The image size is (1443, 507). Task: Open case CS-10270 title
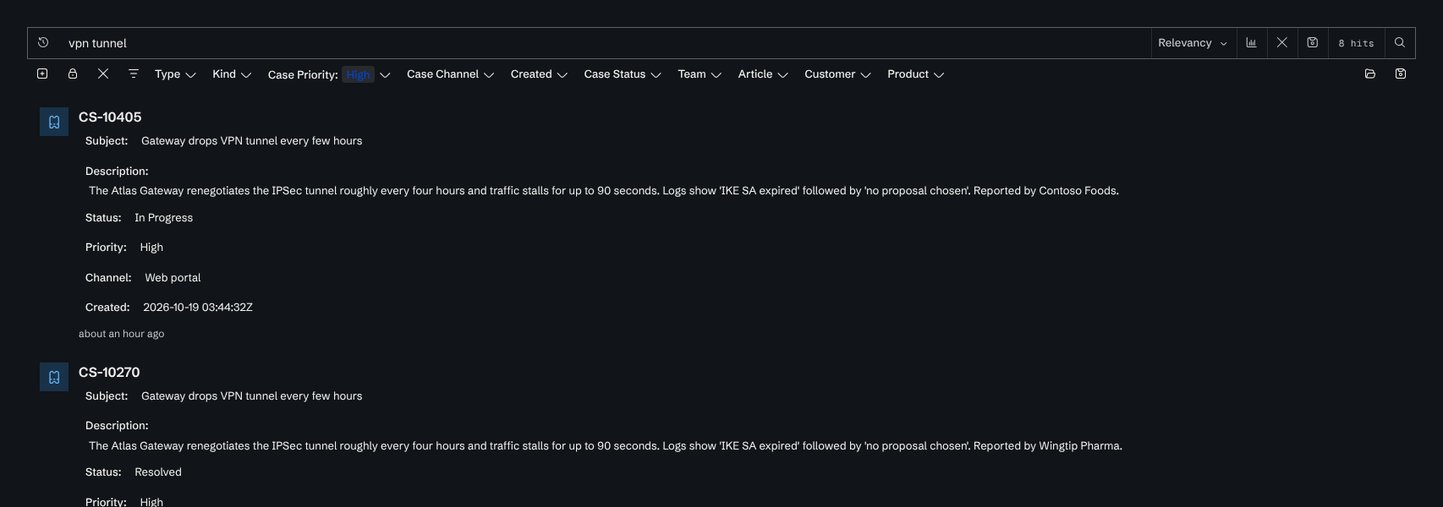point(109,373)
